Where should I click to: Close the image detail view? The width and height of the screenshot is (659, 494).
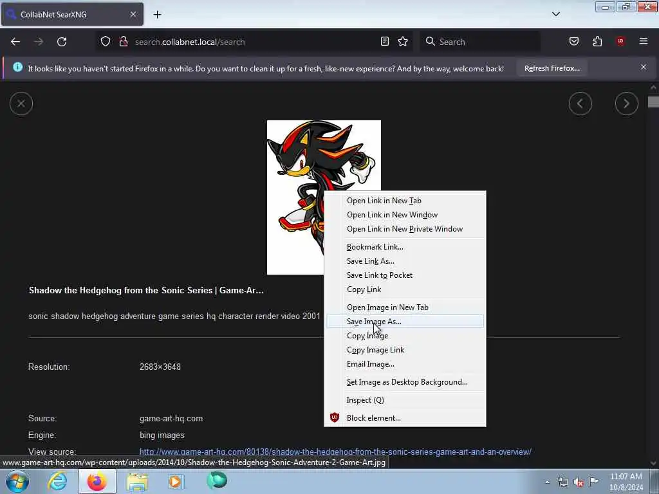point(21,104)
